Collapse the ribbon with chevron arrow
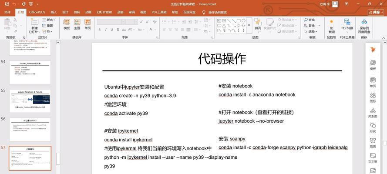The image size is (387, 174). click(384, 37)
